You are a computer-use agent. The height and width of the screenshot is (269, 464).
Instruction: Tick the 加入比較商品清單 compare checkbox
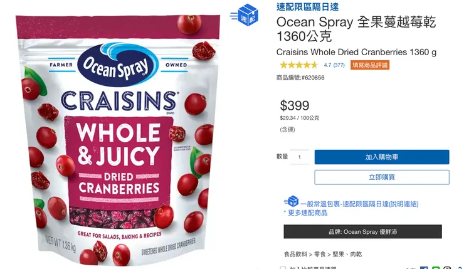[x=283, y=268]
